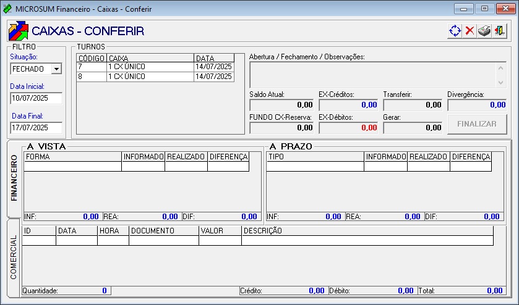Click the exit door icon
Screen dimensions: 519x305
[500, 31]
